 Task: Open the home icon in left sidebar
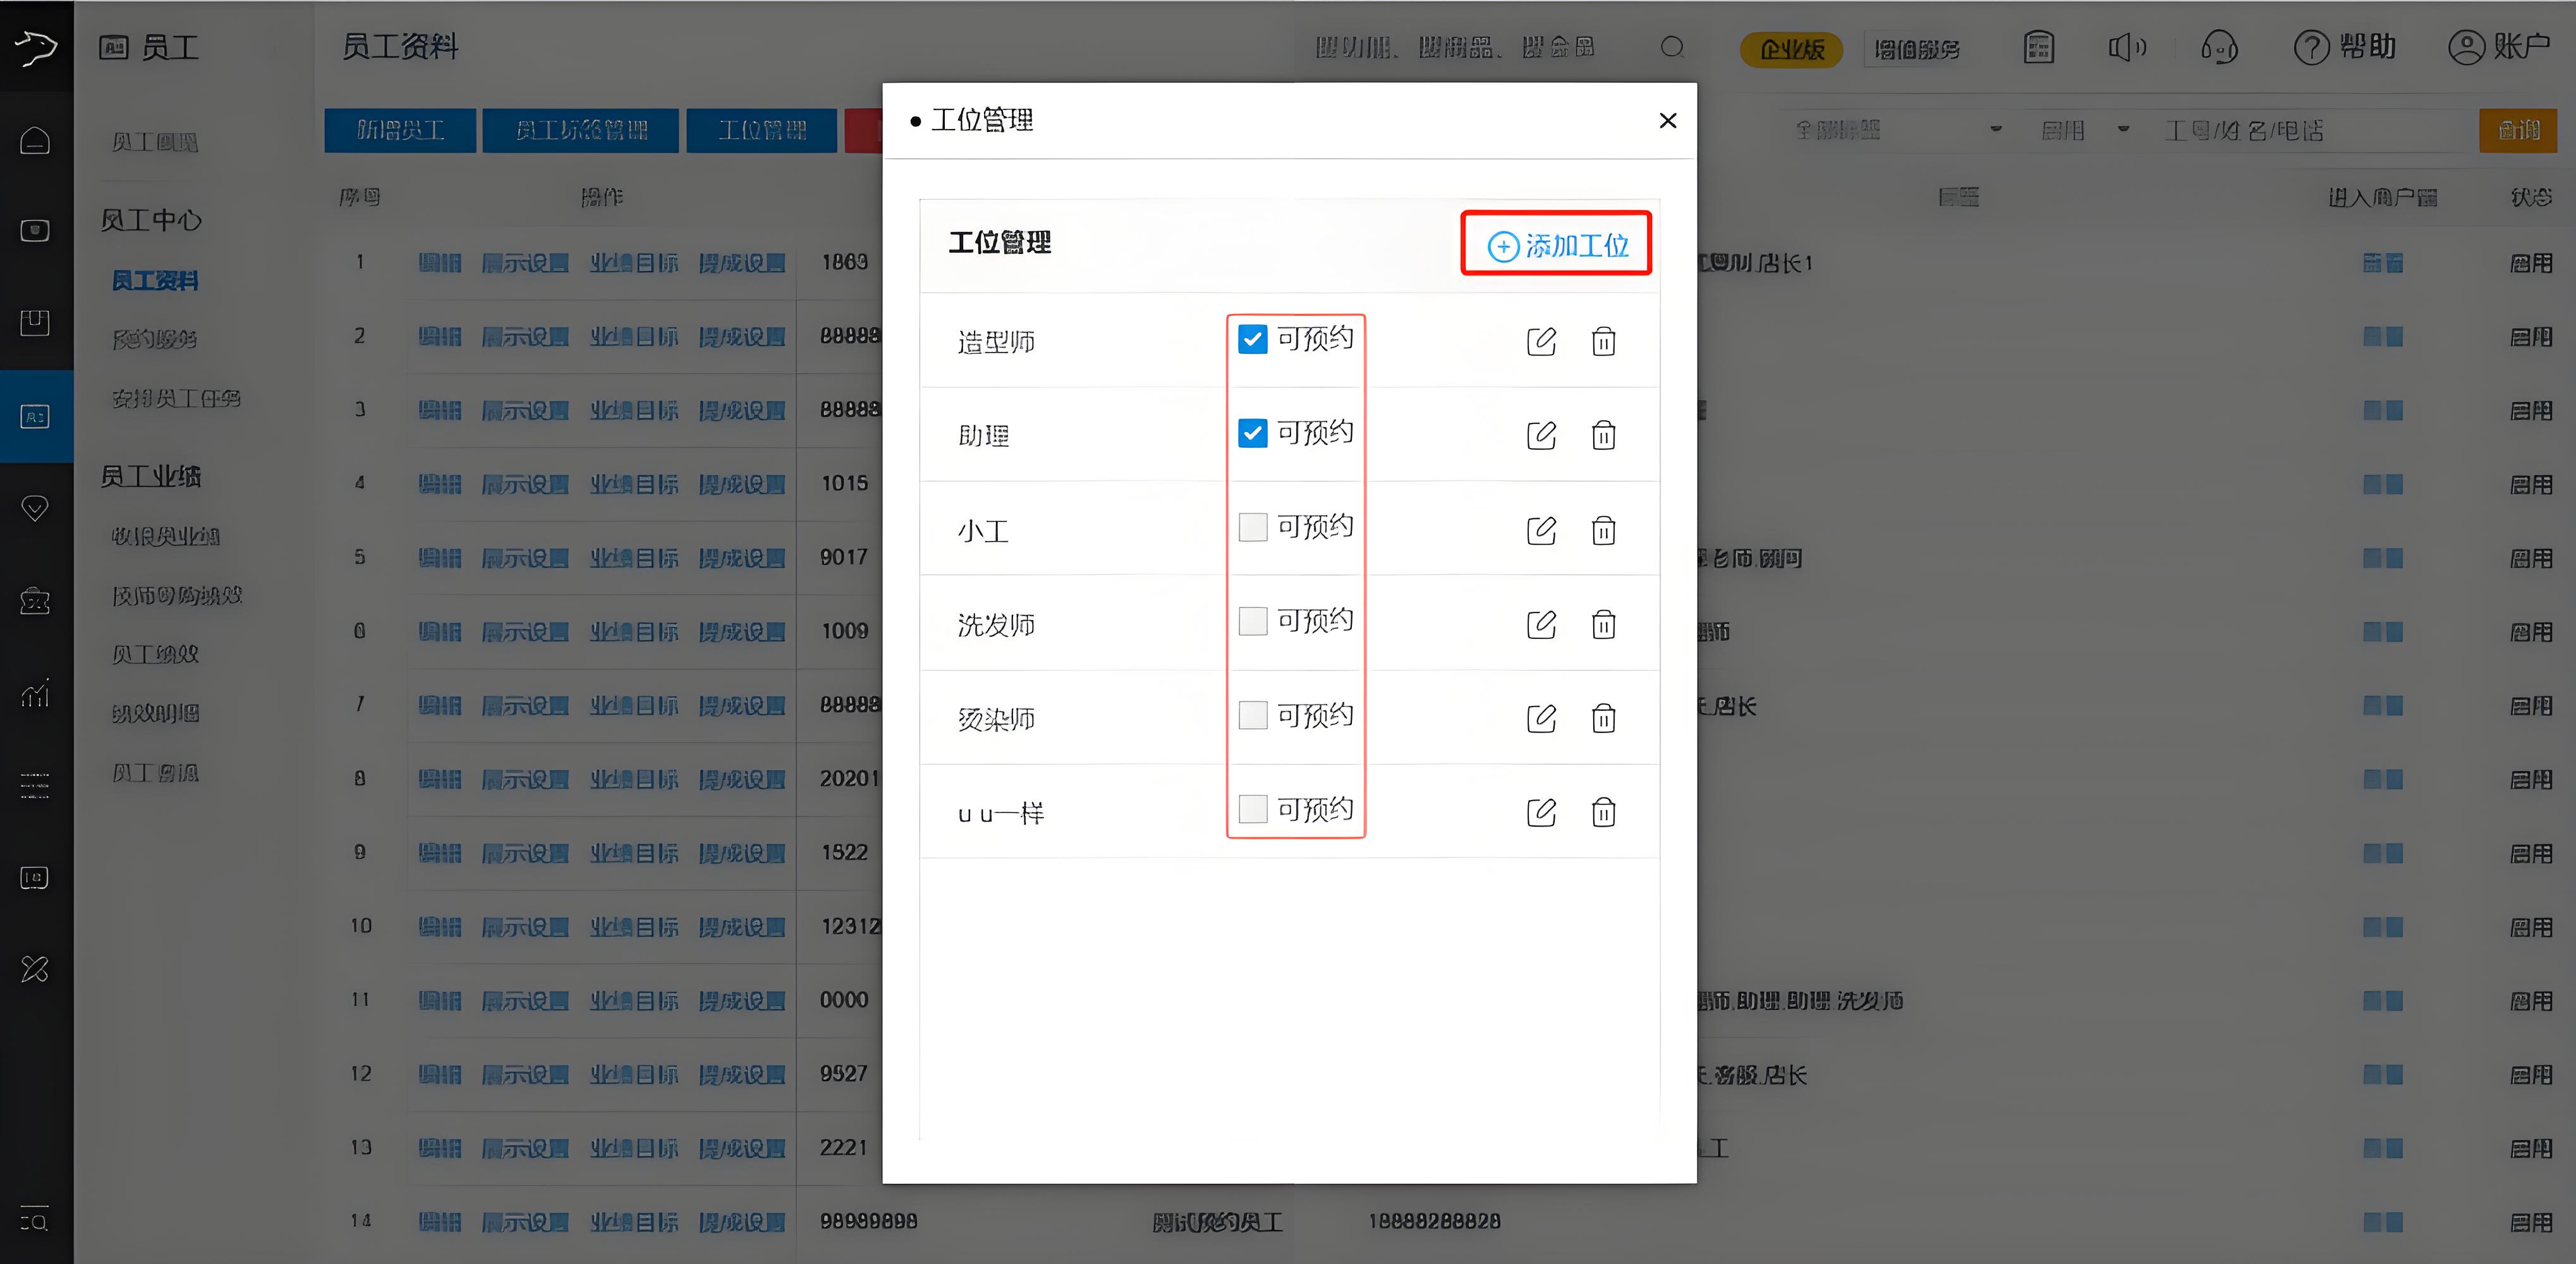click(35, 140)
